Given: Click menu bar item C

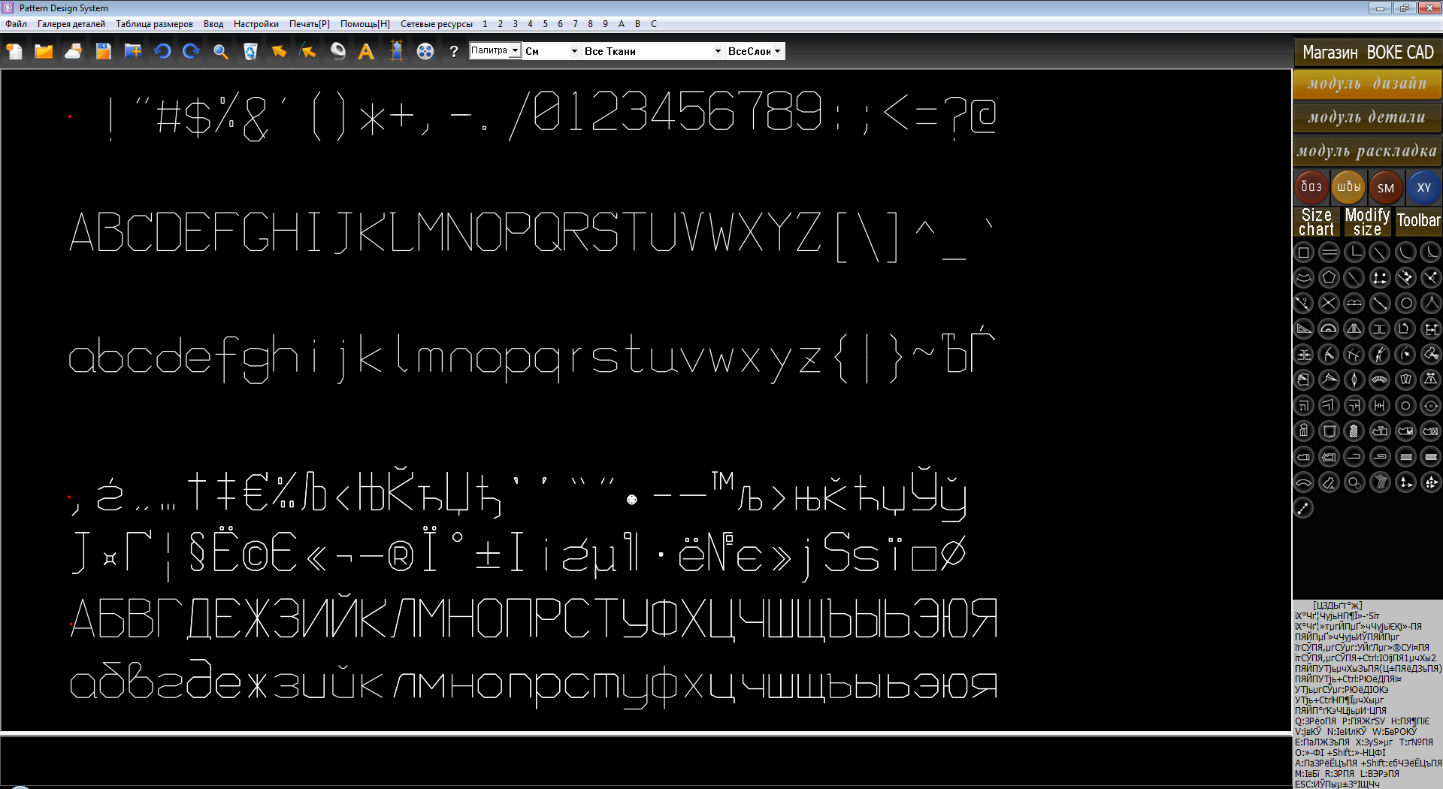Looking at the screenshot, I should coord(654,24).
